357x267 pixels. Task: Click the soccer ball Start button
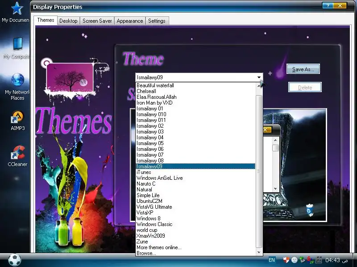pos(14,260)
